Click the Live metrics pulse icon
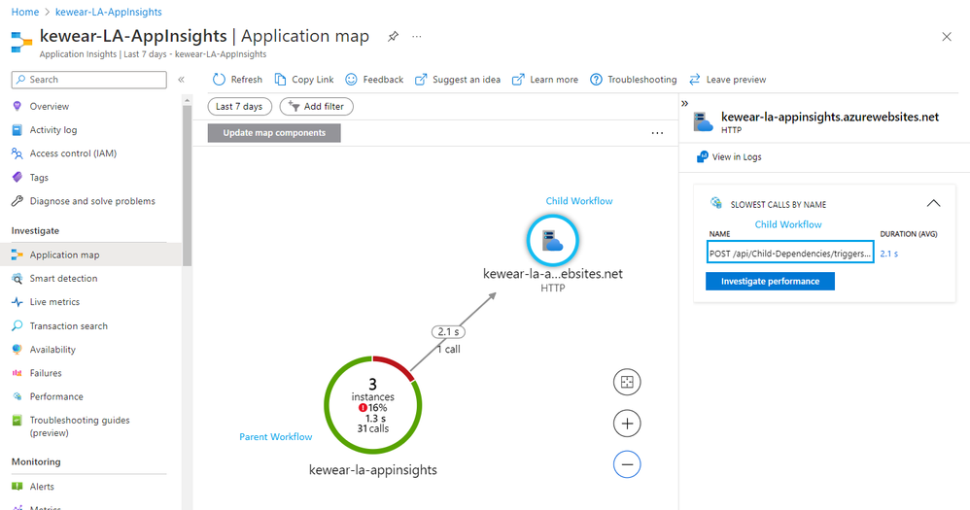The width and height of the screenshot is (970, 510). coord(17,302)
